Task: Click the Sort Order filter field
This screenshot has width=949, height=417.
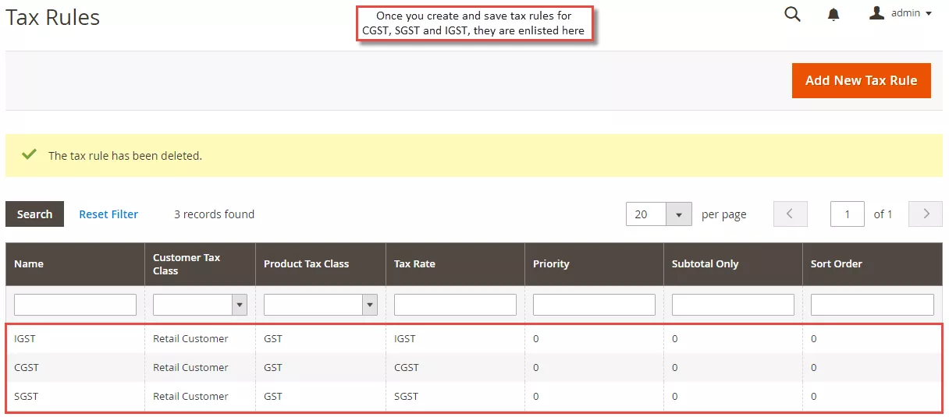Action: (872, 305)
